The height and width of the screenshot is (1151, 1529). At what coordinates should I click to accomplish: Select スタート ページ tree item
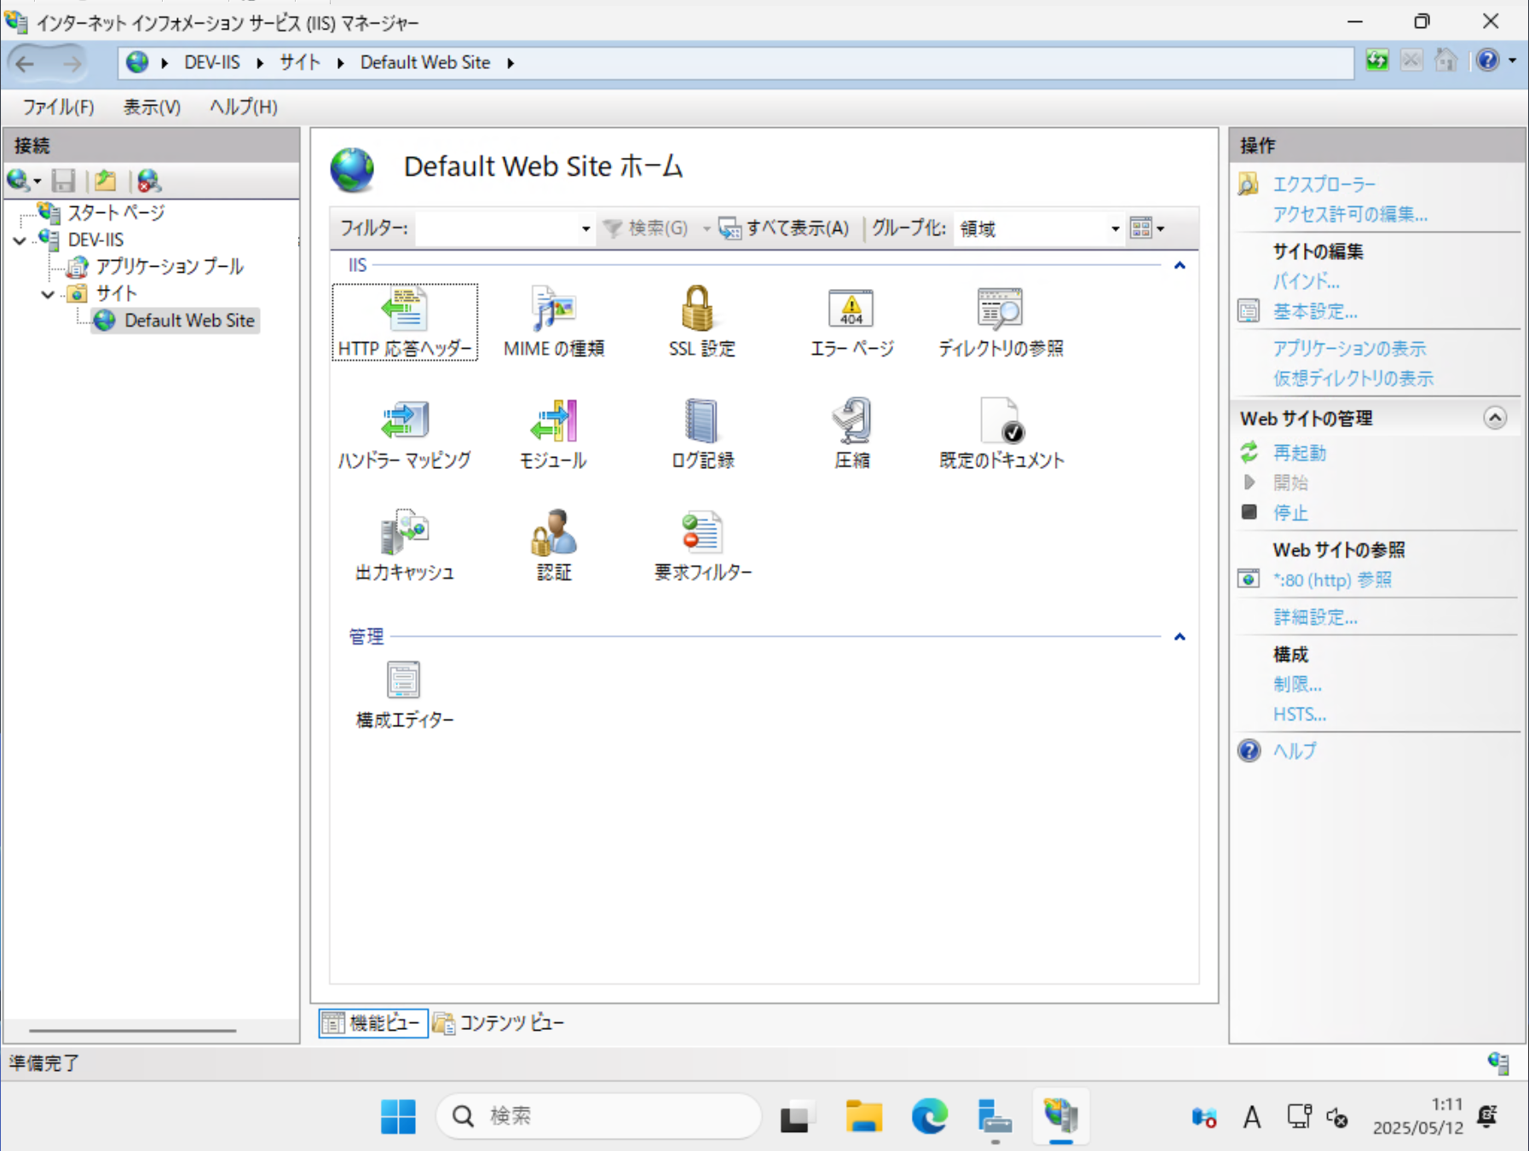pos(116,213)
